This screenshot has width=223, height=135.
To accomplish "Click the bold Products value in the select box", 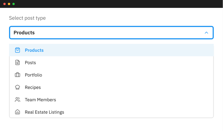I will coord(24,33).
